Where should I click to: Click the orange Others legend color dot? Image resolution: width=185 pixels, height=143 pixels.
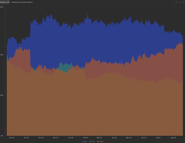click(x=98, y=141)
